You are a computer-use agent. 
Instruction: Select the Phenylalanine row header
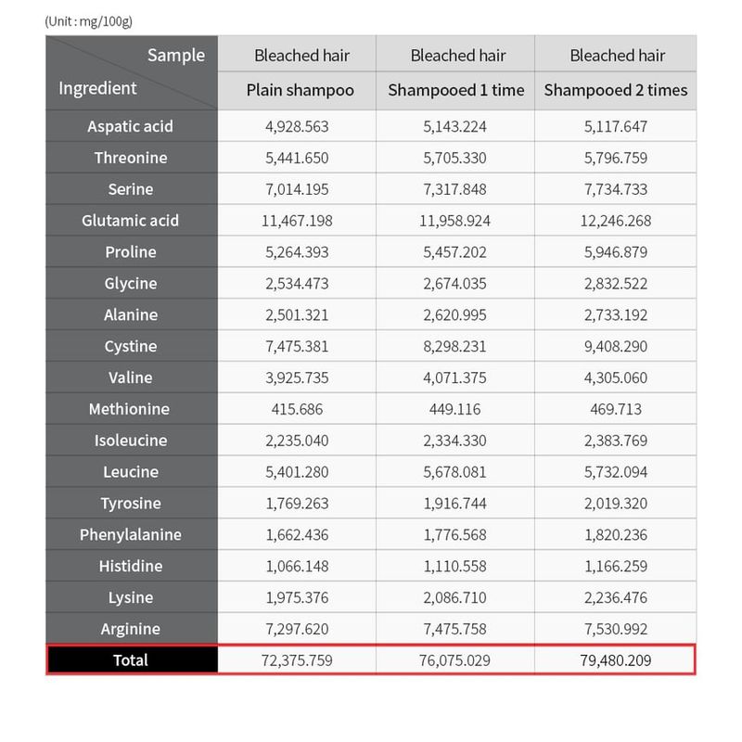(131, 534)
